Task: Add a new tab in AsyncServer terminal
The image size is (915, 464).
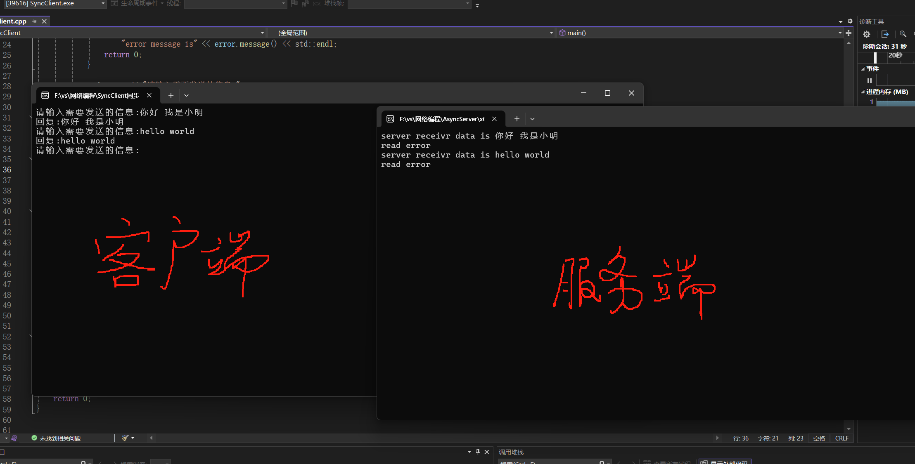Action: [517, 119]
